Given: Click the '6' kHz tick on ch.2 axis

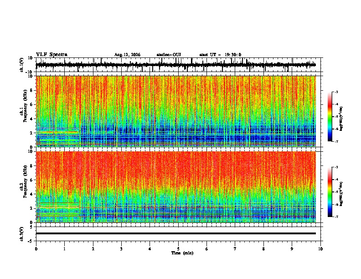Looking at the screenshot, I should point(32,180).
